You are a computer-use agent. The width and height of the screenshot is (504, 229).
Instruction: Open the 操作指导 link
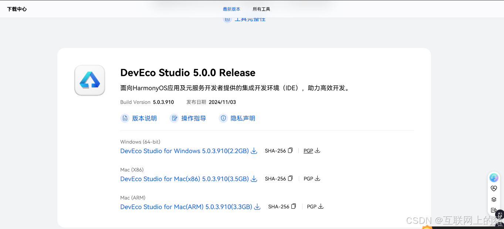194,118
